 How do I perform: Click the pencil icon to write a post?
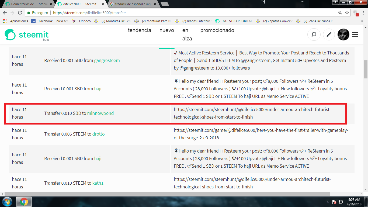329,35
